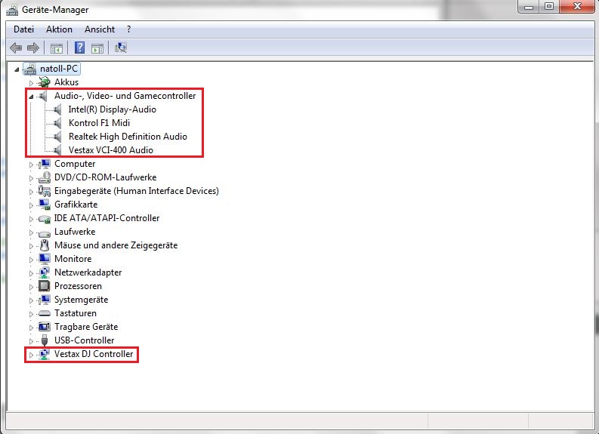The image size is (599, 434).
Task: Toggle the action pane toolbar icon
Action: tap(97, 48)
